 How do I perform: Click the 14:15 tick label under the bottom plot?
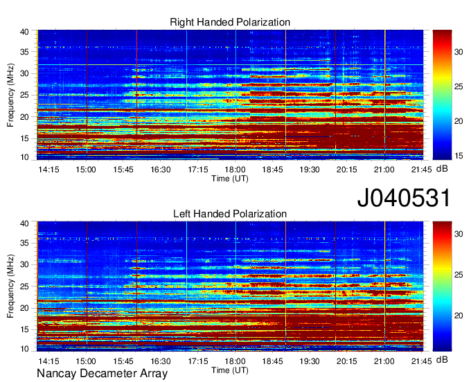pyautogui.click(x=48, y=361)
